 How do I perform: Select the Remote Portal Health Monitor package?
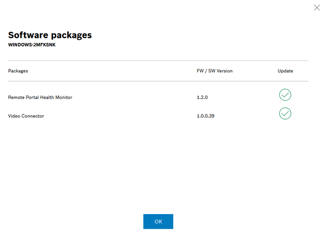click(x=40, y=97)
